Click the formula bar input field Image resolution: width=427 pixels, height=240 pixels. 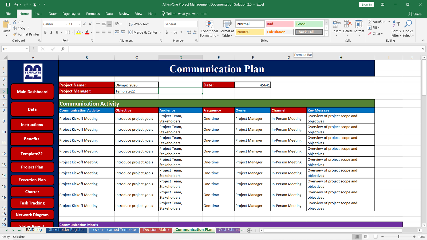[245, 49]
